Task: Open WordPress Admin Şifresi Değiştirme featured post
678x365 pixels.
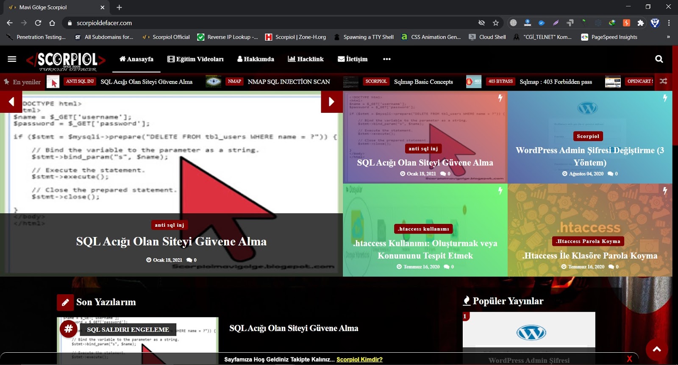Action: click(590, 156)
